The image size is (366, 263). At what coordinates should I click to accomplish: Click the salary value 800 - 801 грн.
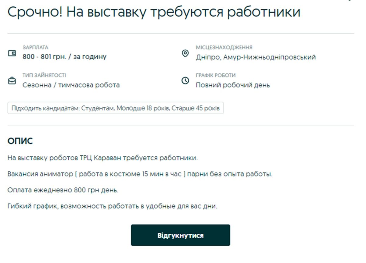pyautogui.click(x=64, y=57)
